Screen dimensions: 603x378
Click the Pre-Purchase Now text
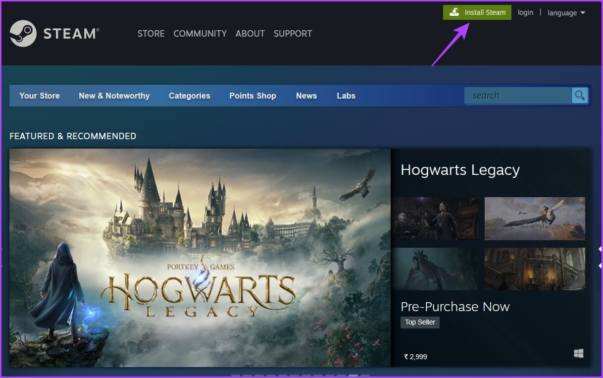tap(455, 307)
